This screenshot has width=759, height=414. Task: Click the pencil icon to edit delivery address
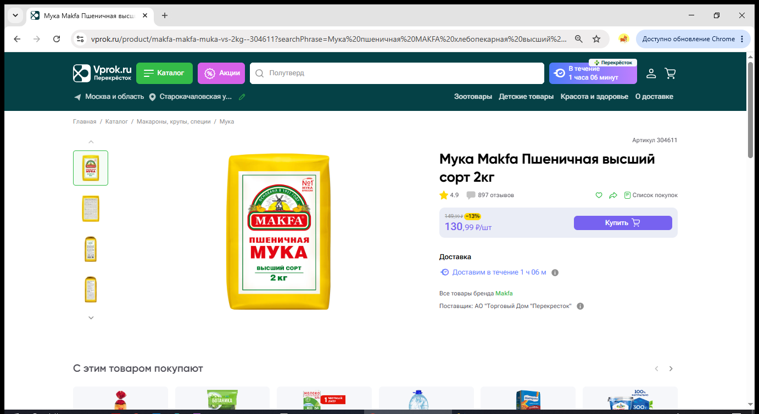[x=242, y=97]
